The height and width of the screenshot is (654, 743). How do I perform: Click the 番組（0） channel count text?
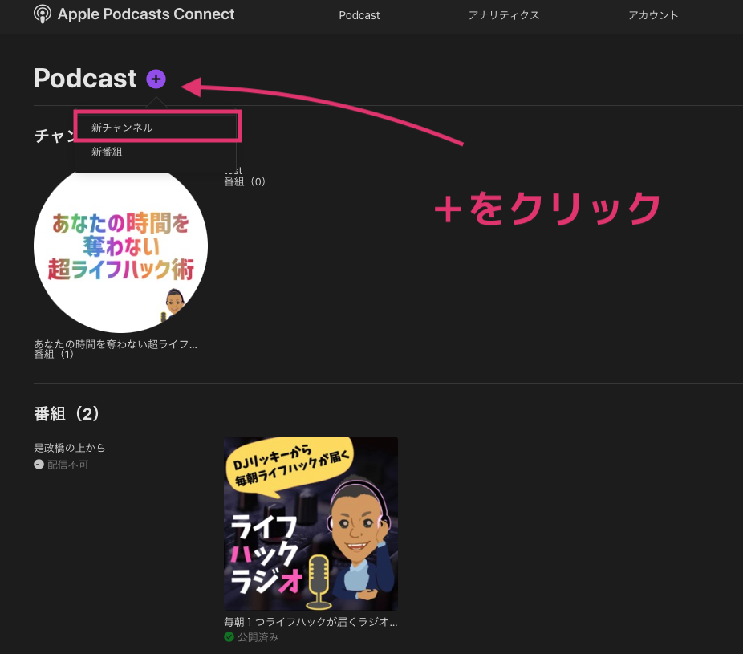pos(245,181)
